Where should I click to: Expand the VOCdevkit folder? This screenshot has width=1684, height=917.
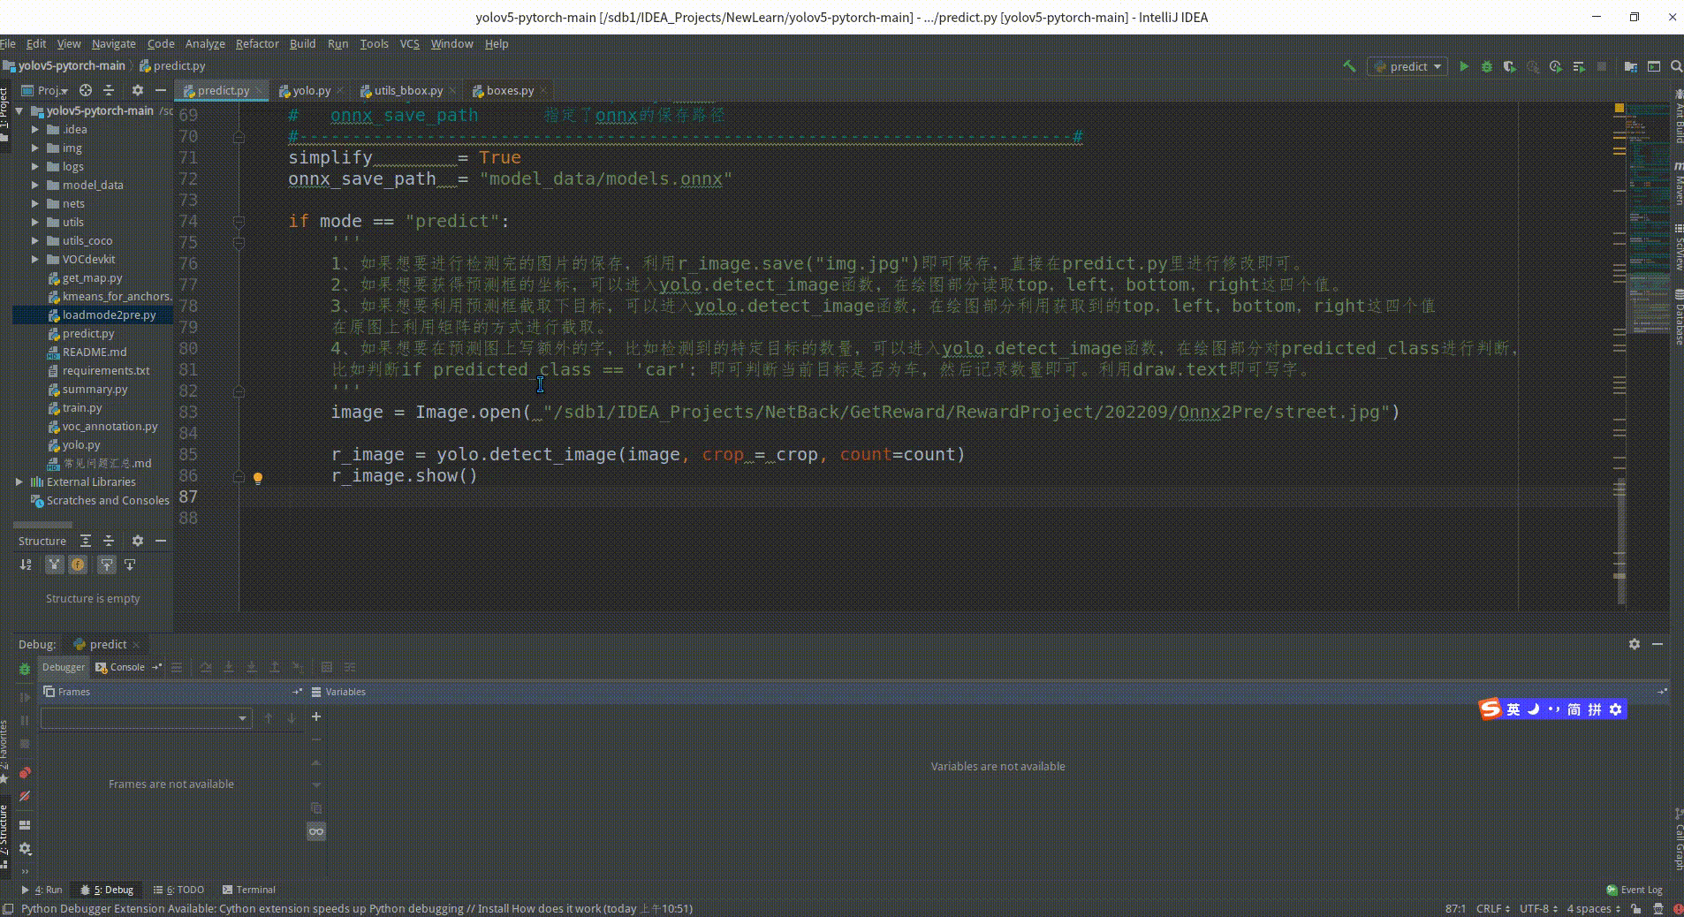35,259
